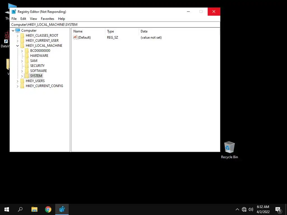Open the volume tray icon
Viewport: 287px width, 215px height.
[251, 209]
